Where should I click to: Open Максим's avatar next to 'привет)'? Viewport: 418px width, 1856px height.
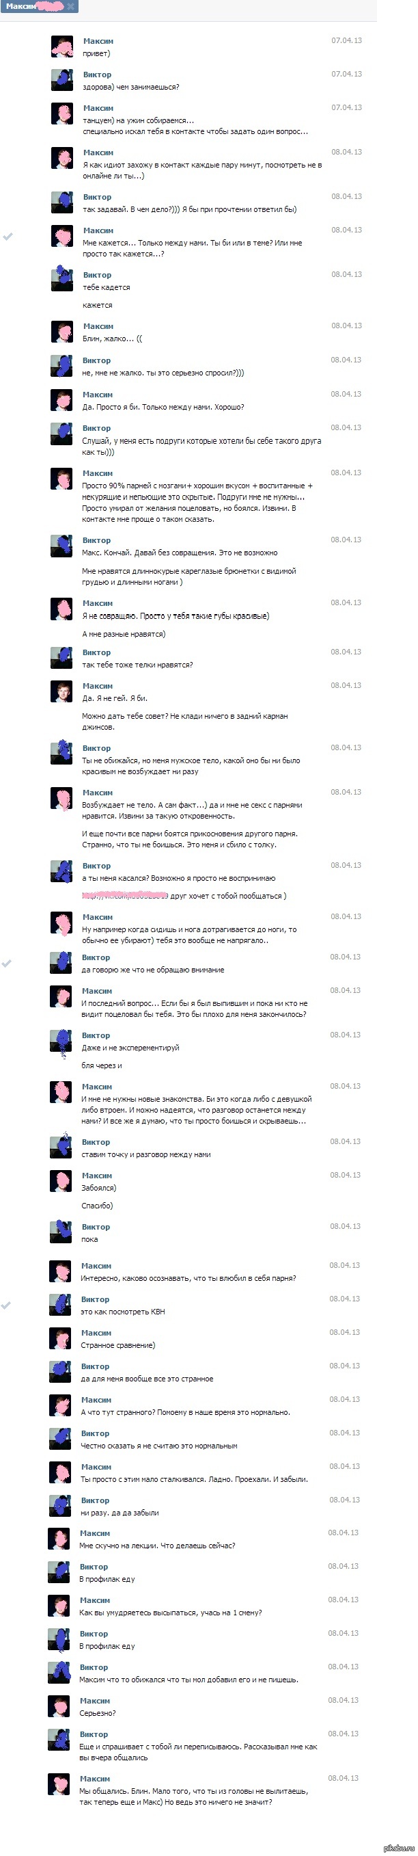point(63,47)
